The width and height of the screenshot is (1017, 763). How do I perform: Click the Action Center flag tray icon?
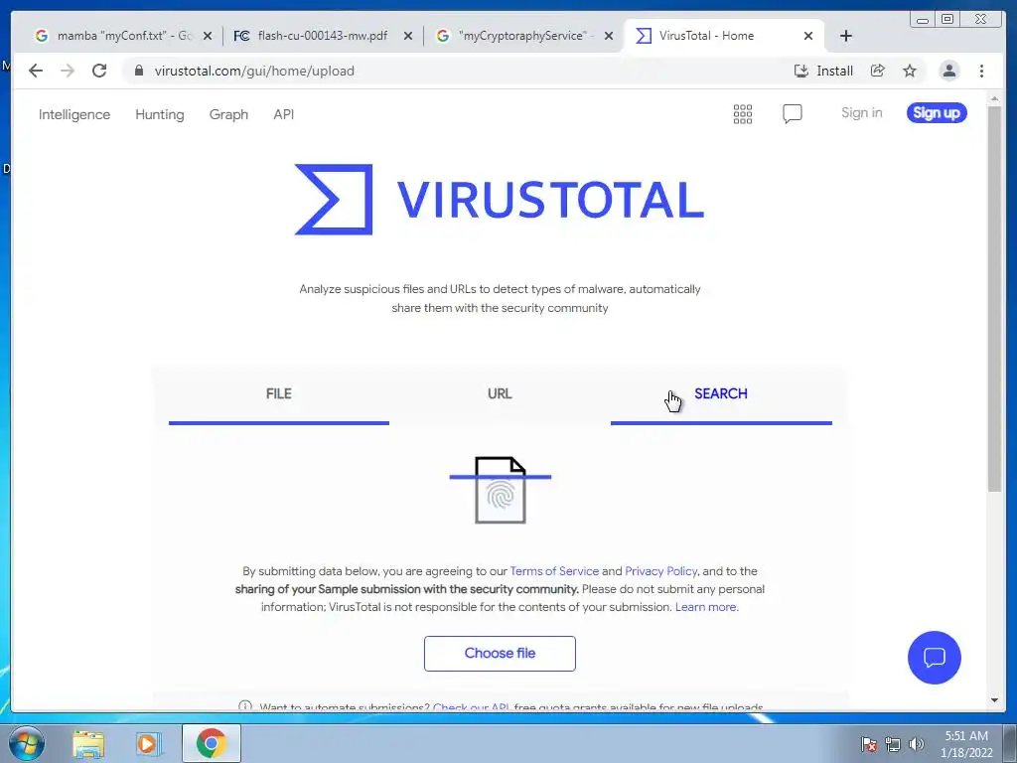[x=869, y=745]
